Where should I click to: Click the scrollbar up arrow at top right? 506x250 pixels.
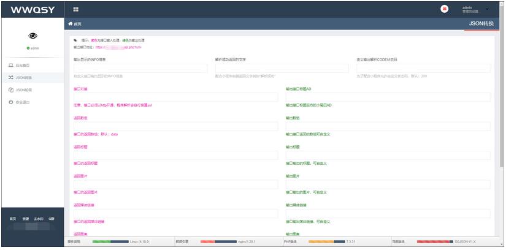pos(502,3)
